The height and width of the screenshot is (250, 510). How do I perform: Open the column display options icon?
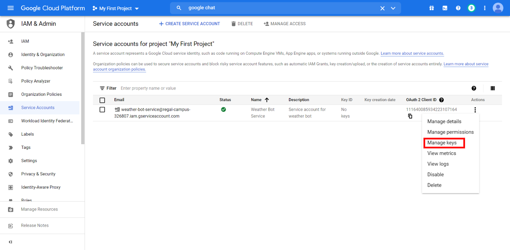pos(492,88)
